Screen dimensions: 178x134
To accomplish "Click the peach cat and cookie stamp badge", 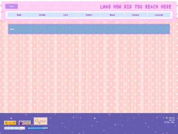I will (41, 121).
